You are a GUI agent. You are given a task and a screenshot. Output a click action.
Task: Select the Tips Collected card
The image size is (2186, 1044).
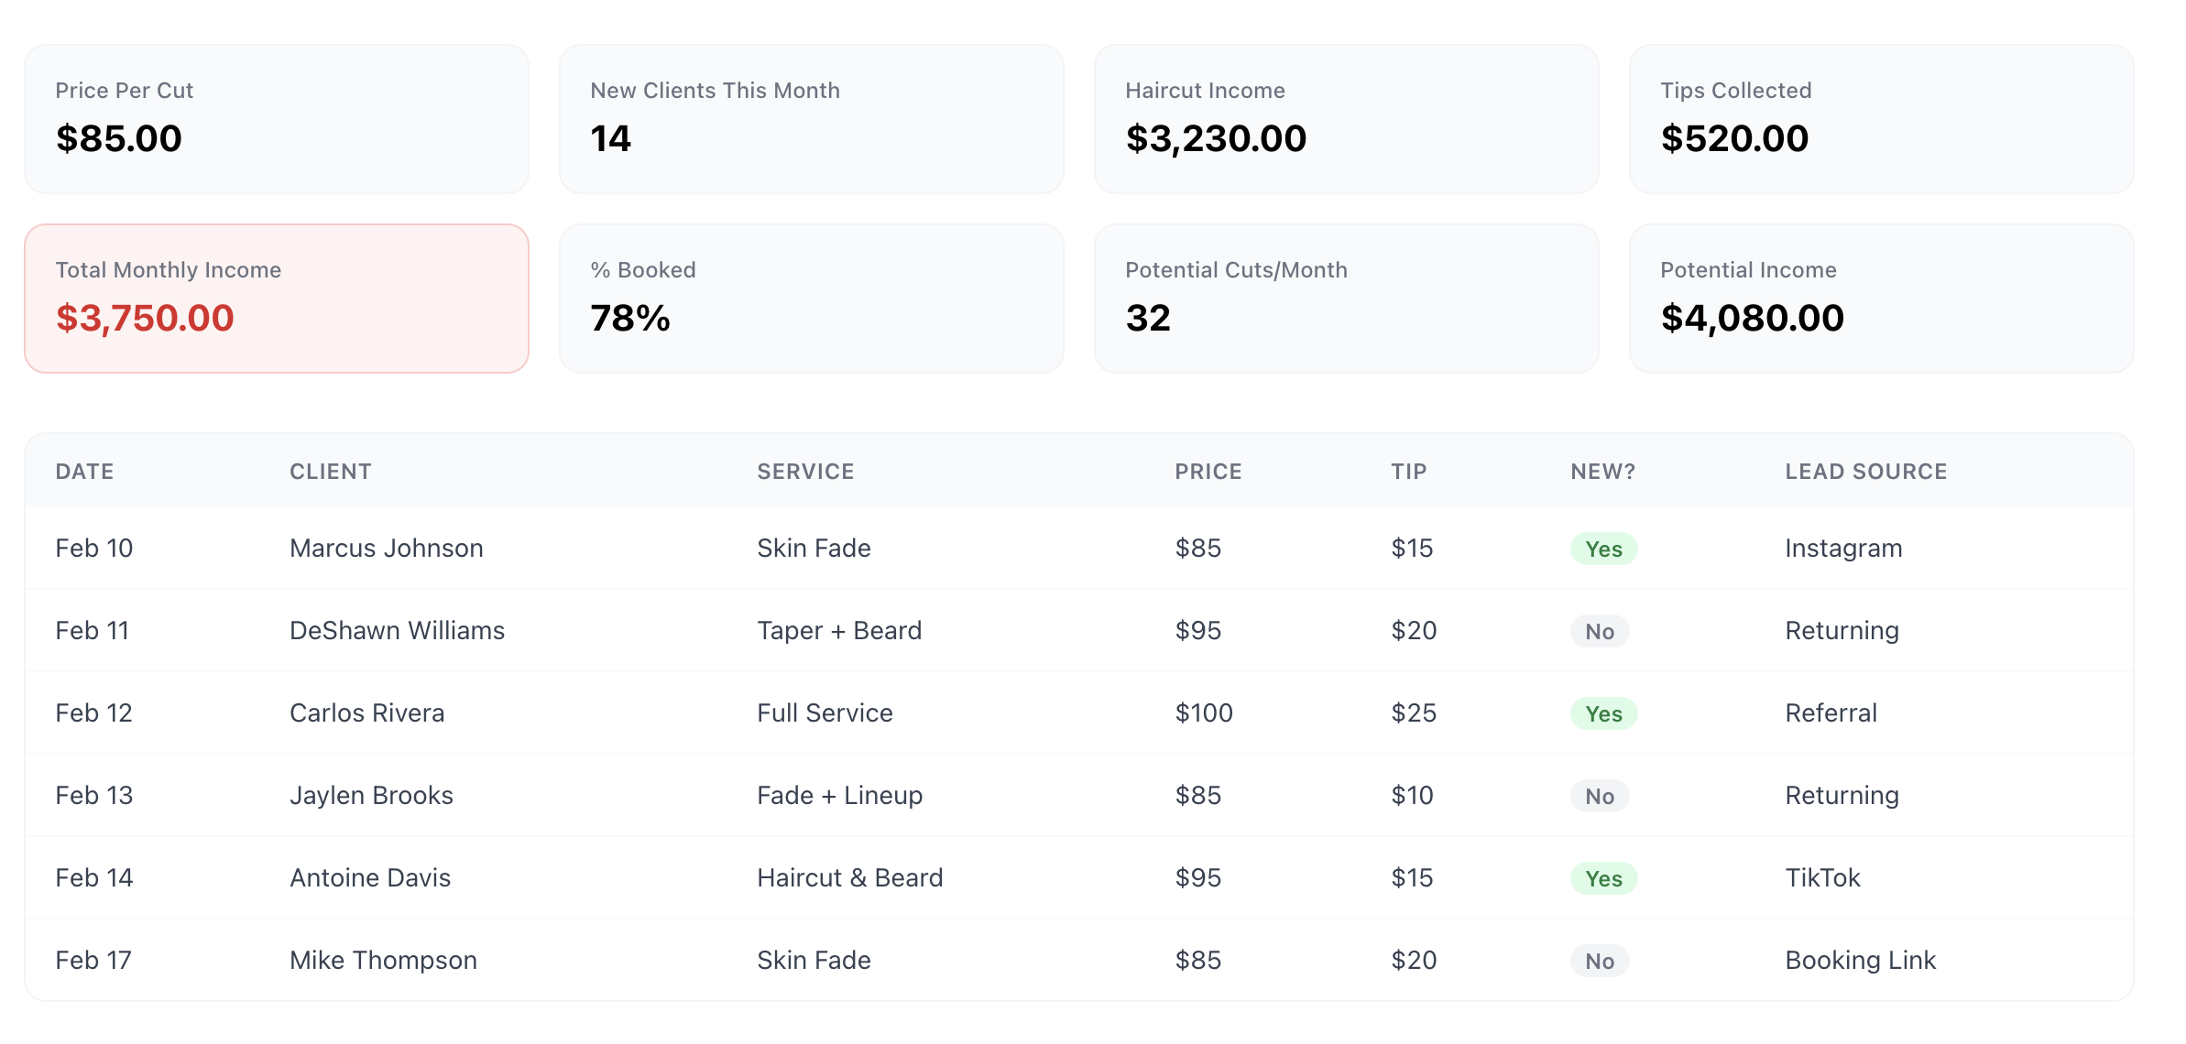click(1880, 119)
